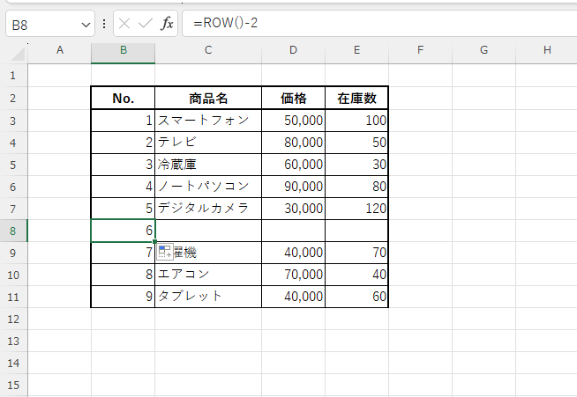Click the price cell 60,000
Image resolution: width=577 pixels, height=397 pixels.
pyautogui.click(x=293, y=165)
